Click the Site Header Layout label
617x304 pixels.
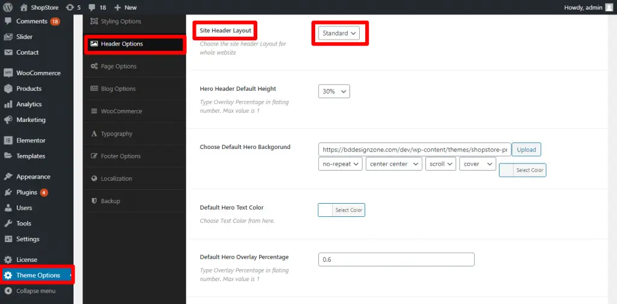tap(225, 30)
